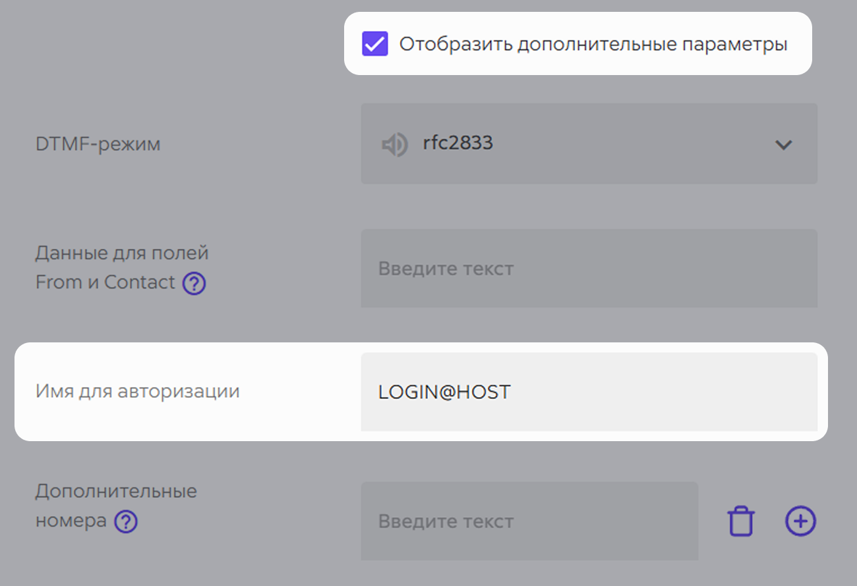
Task: Click the Данные для полей label
Action: pos(122,253)
